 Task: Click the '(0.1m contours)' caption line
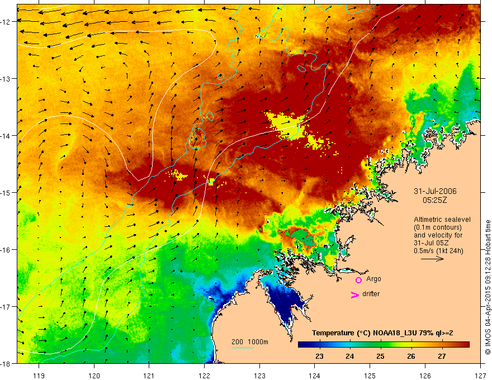click(438, 227)
